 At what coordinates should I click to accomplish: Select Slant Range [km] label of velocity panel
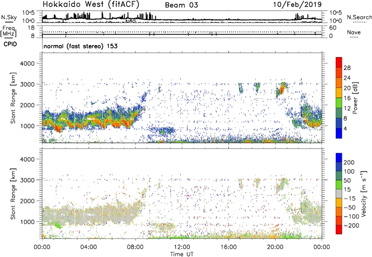tap(13, 194)
